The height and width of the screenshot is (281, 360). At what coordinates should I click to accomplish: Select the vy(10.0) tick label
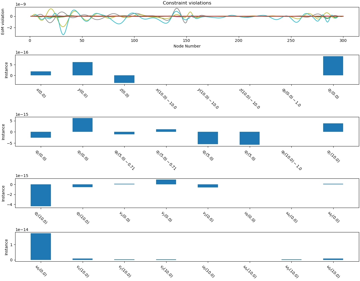click(x=125, y=271)
